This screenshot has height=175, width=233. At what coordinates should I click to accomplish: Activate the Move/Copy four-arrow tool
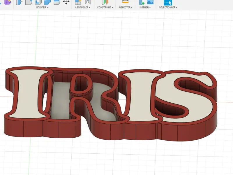(x=66, y=2)
